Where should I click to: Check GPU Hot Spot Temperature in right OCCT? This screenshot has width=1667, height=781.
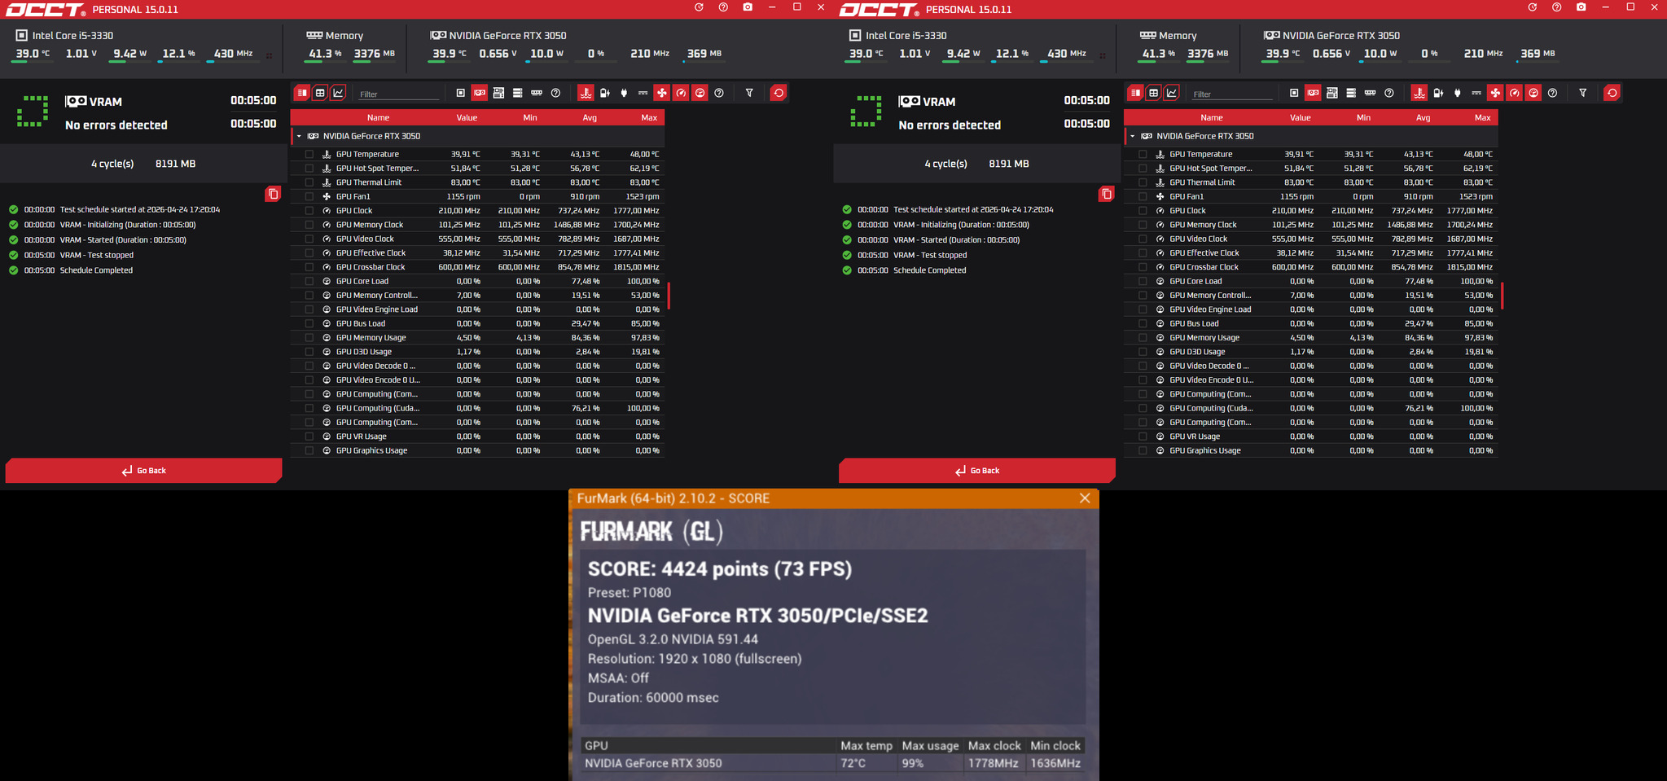click(1143, 169)
